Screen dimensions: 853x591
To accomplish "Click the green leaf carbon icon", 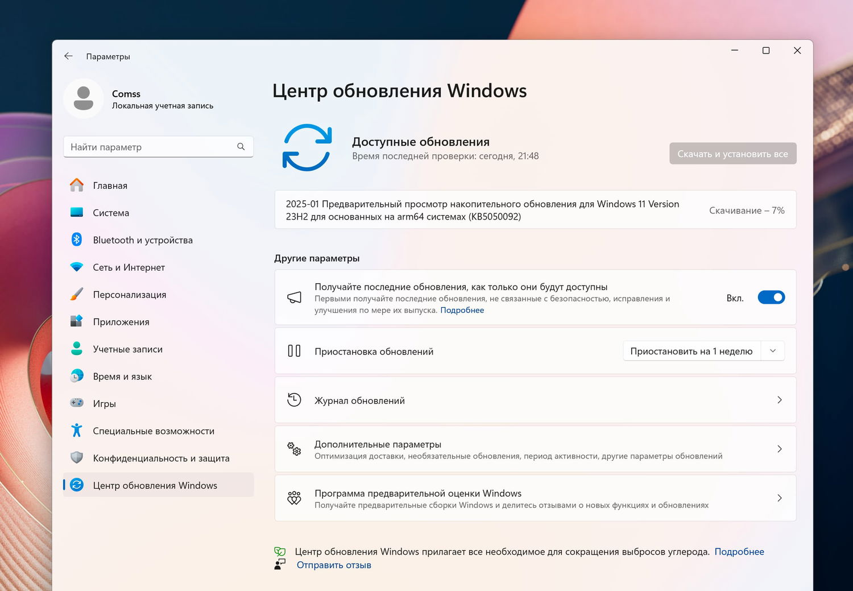I will point(280,551).
